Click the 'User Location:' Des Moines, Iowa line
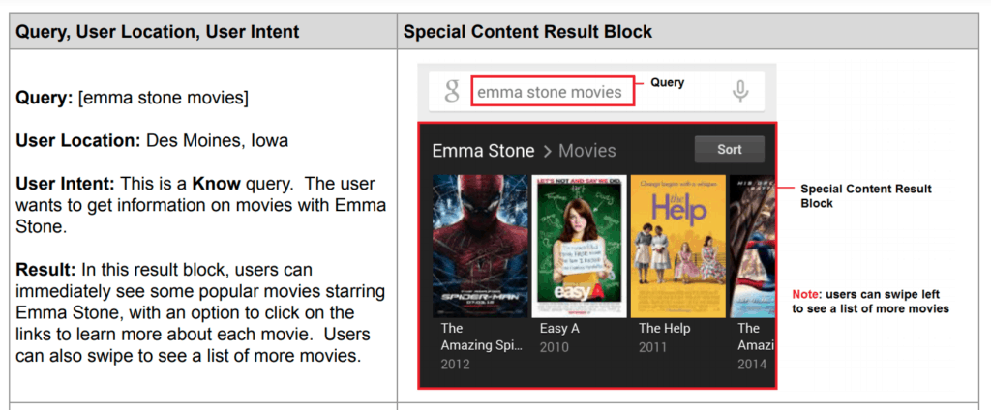 [152, 140]
